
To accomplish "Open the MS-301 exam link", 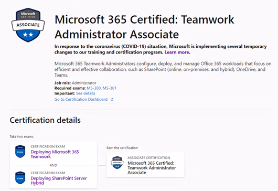I will coord(110,88).
